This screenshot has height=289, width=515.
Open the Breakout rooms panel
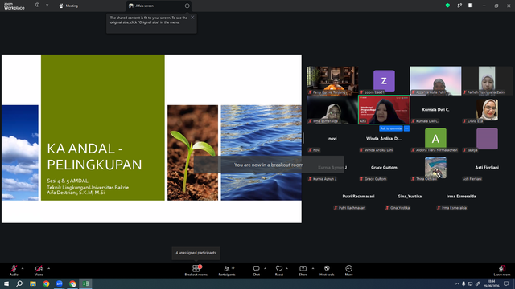click(196, 270)
